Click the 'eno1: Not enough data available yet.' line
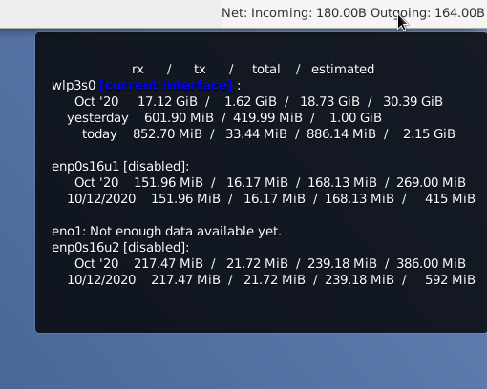 point(166,232)
